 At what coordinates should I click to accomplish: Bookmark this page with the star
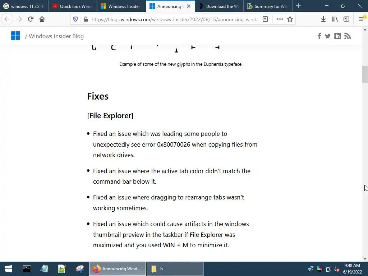(x=290, y=19)
